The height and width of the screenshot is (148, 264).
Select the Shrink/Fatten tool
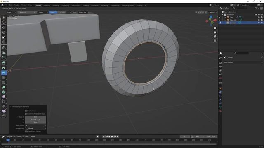click(4, 106)
